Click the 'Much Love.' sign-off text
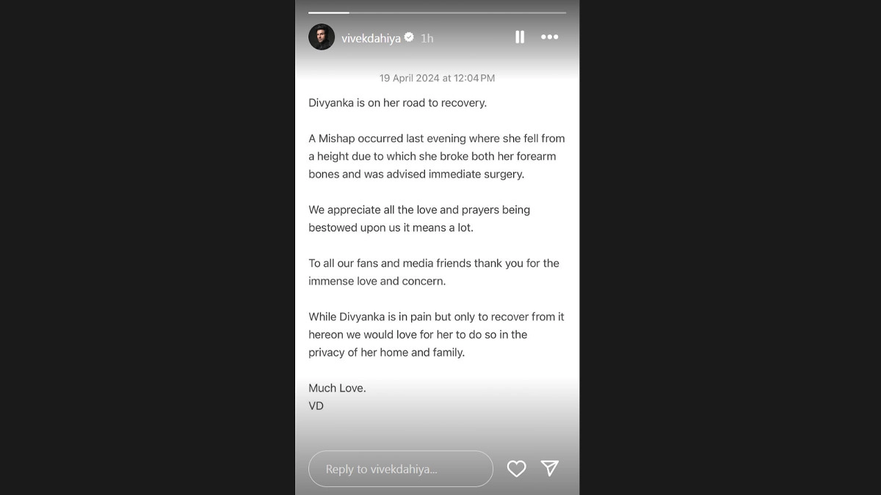881x495 pixels. (x=337, y=388)
